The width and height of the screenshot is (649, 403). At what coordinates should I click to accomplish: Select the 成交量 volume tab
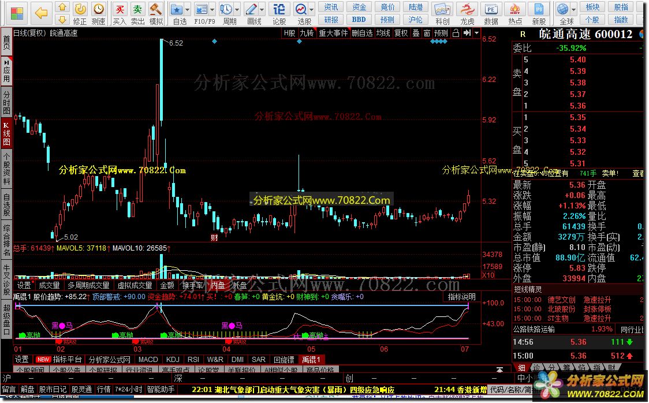[49, 285]
